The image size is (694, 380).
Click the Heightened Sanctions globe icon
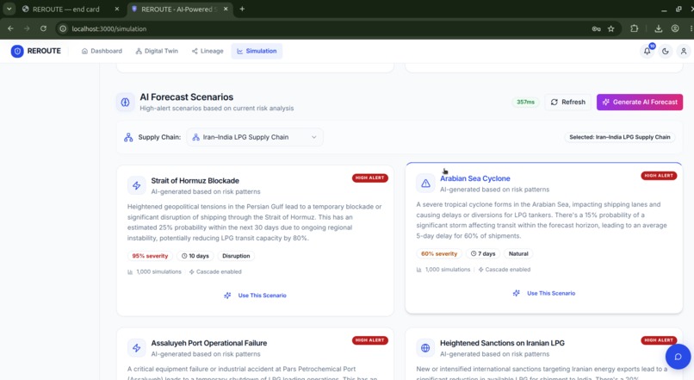click(425, 348)
